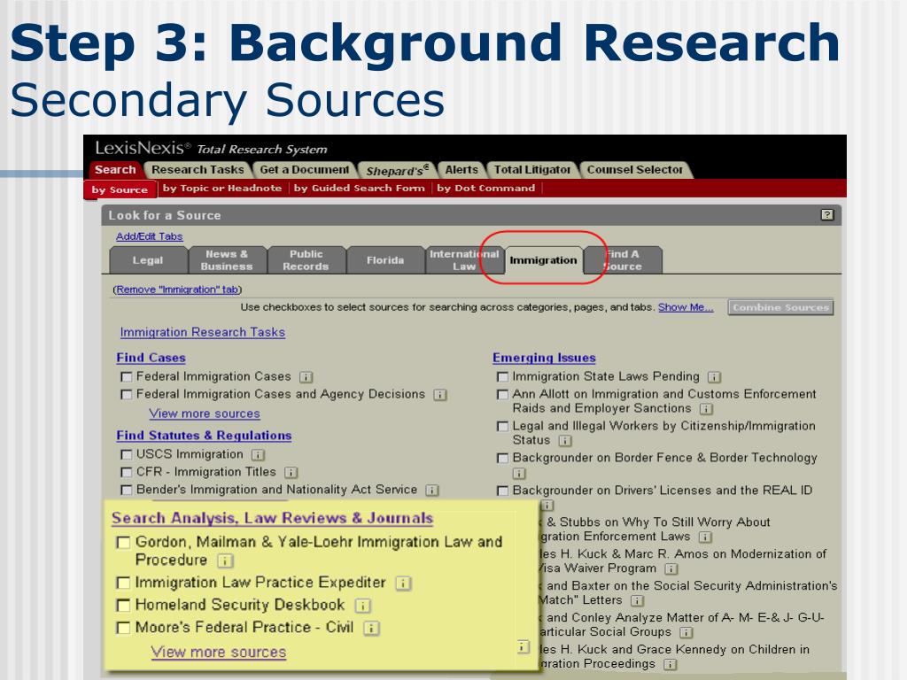This screenshot has height=680, width=907.
Task: Tick Backgrounder on Border Fence checkbox
Action: click(503, 459)
